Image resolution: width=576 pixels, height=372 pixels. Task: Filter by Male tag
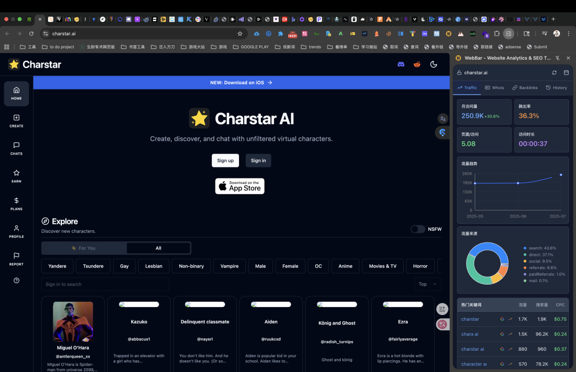[x=260, y=266]
